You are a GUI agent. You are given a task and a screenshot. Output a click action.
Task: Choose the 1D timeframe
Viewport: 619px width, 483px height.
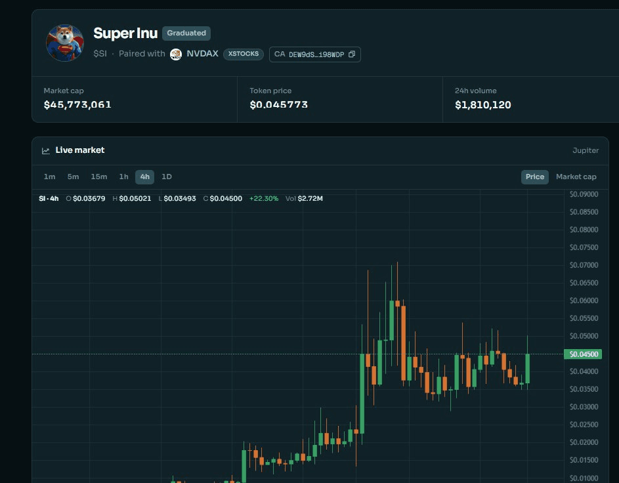pos(167,177)
